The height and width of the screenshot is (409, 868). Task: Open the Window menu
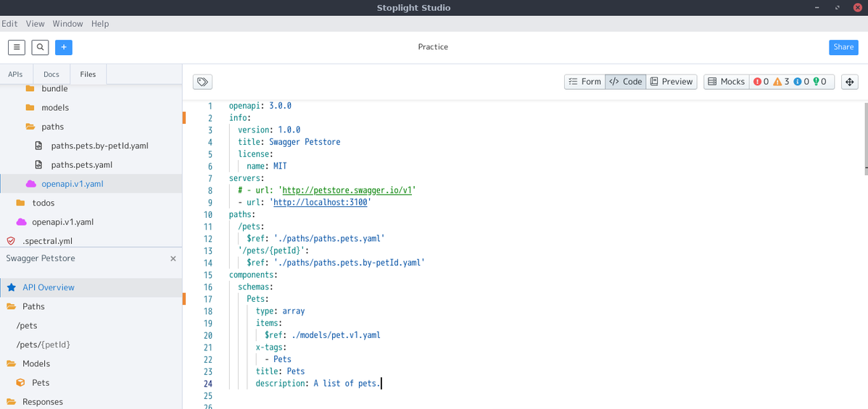(x=67, y=24)
